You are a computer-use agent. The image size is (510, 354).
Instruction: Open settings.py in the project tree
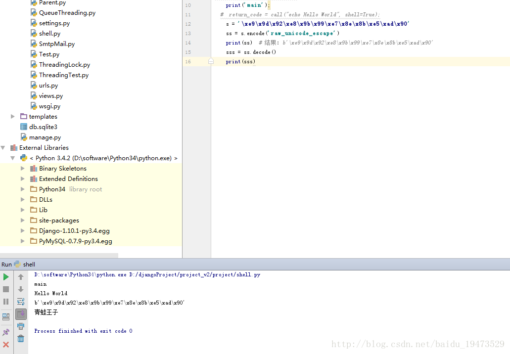54,23
